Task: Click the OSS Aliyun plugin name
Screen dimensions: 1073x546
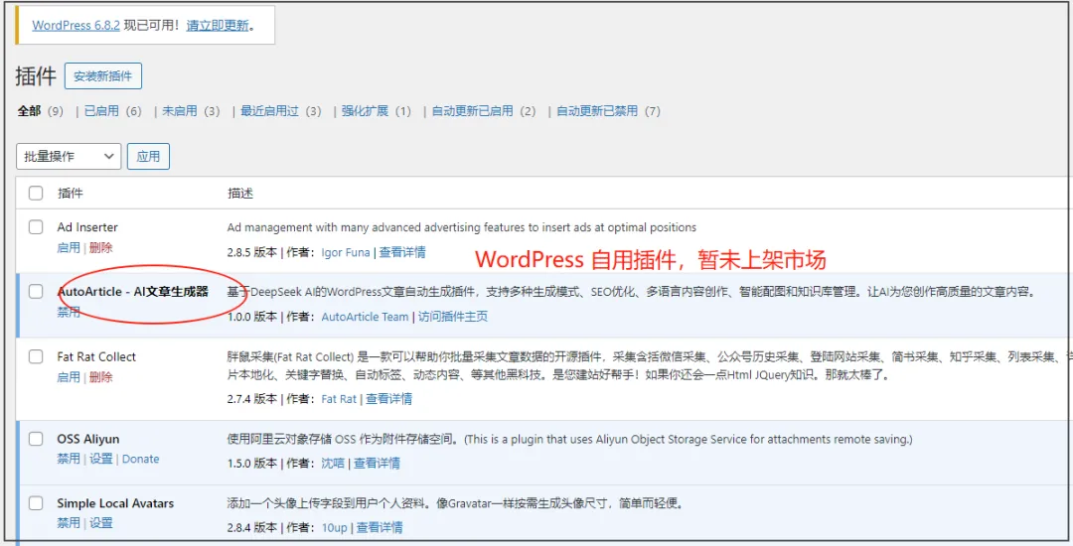Action: point(87,439)
